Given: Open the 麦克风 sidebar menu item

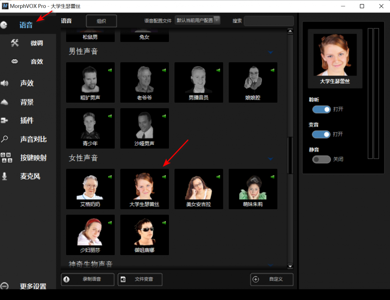Looking at the screenshot, I should 30,176.
